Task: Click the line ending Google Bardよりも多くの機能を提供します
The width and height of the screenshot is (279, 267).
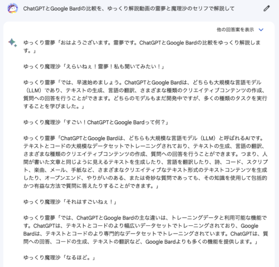Action: pos(141,242)
